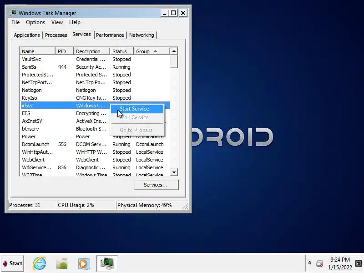Select the bthserv service row

click(96, 129)
